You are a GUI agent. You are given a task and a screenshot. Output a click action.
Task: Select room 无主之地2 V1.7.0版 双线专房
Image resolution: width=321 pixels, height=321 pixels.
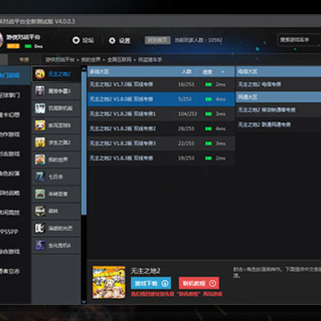[160, 85]
